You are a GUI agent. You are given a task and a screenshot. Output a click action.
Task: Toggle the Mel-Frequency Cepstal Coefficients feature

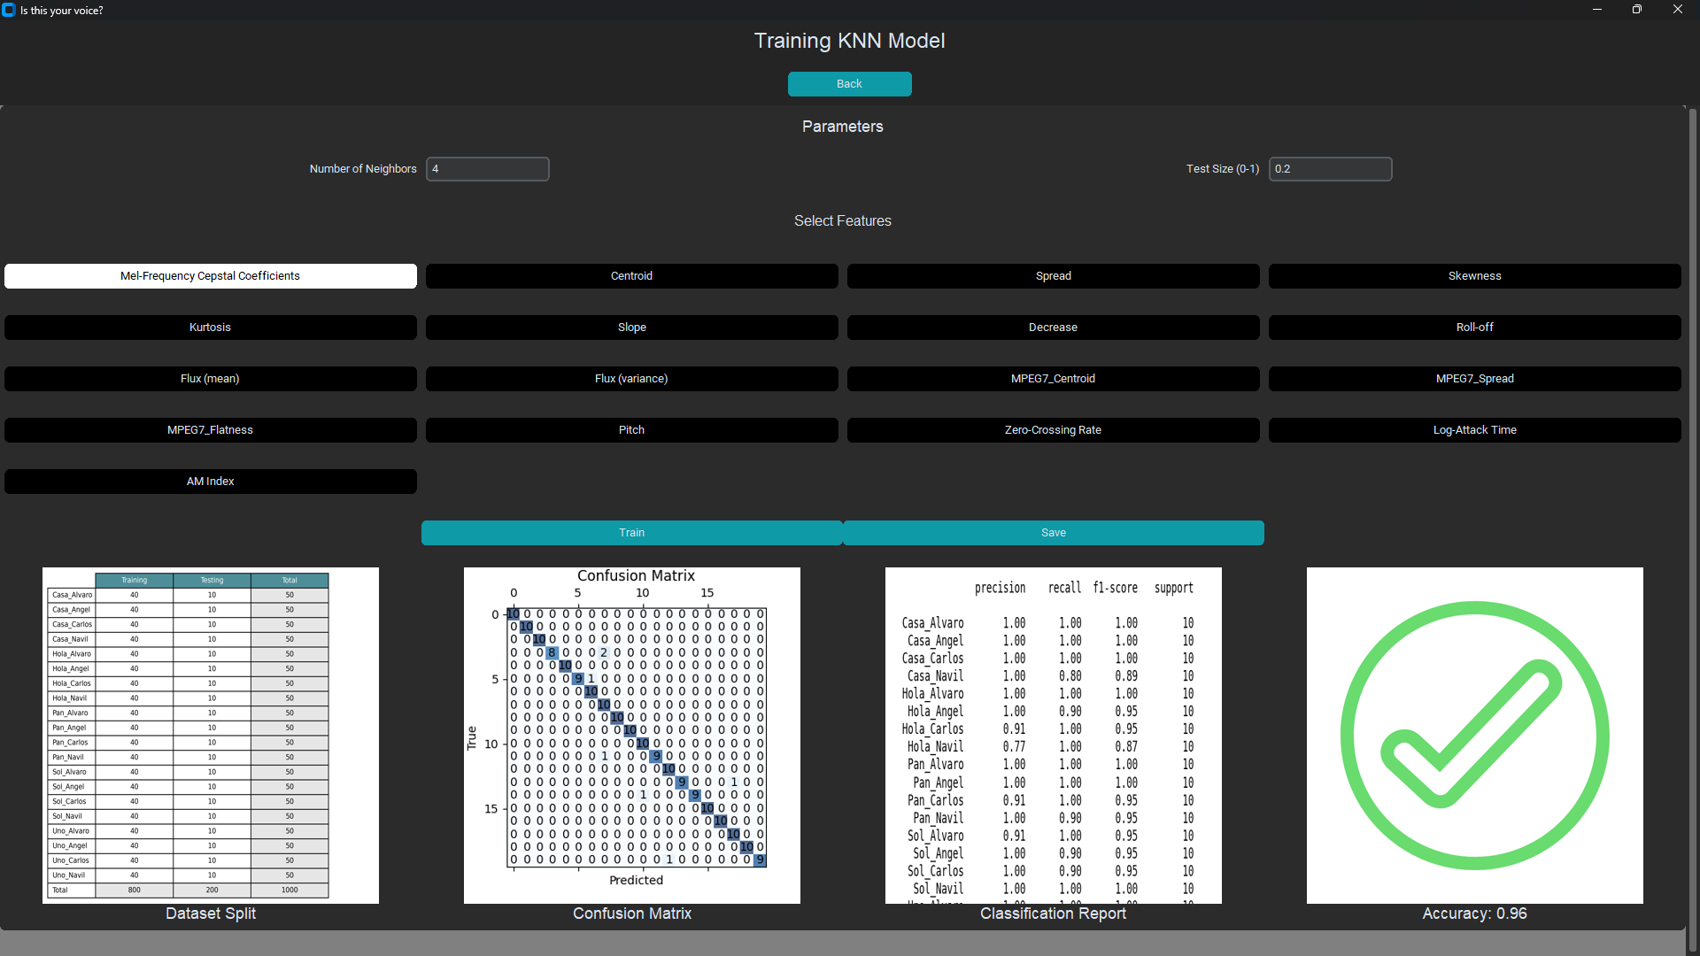210,275
